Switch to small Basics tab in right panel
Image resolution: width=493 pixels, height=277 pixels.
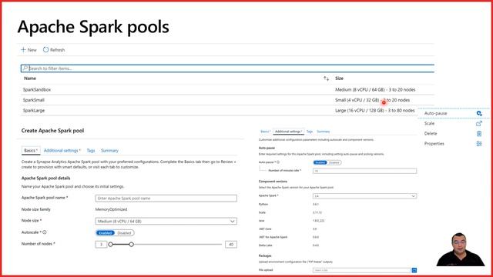tap(265, 132)
